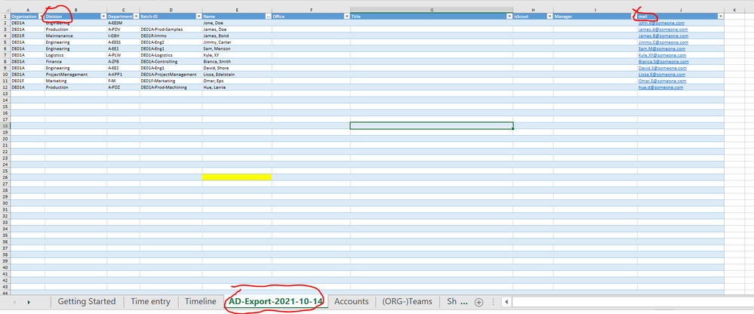This screenshot has height=314, width=754.
Task: Open the Lissa.E@someone.com email link
Action: [x=662, y=75]
